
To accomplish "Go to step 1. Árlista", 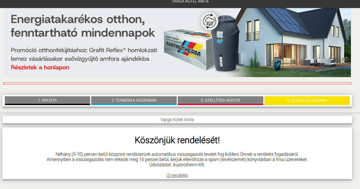I will click(x=47, y=100).
